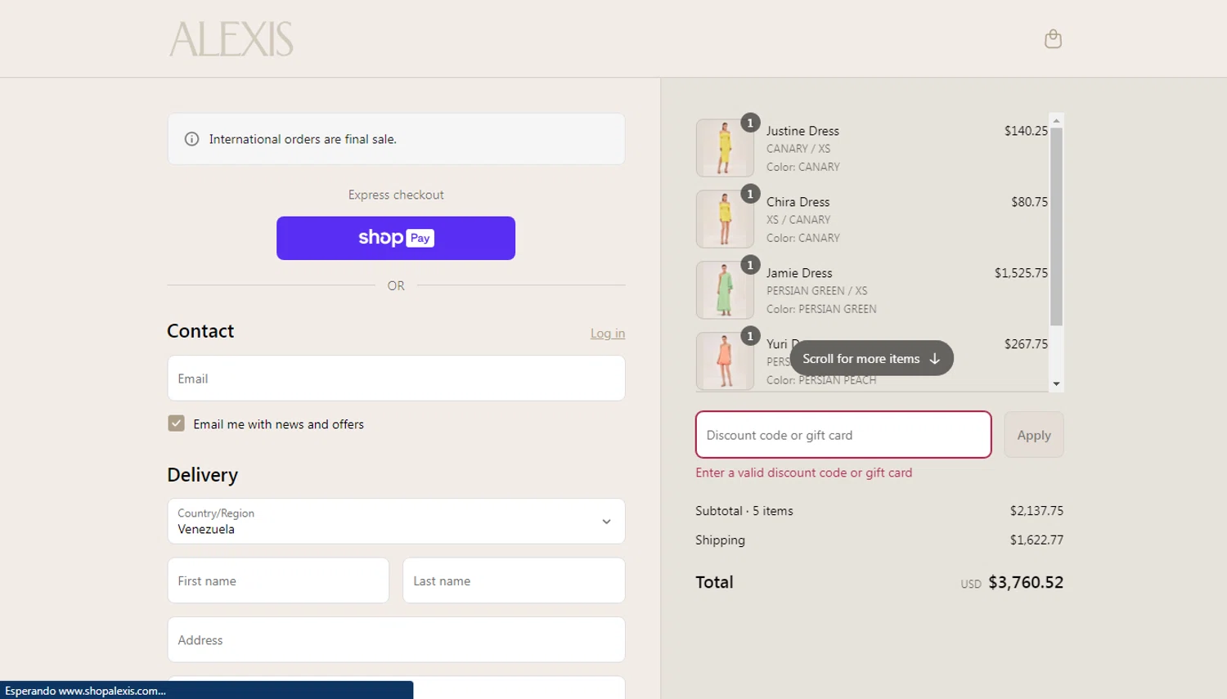Focus the Discount code or gift card field
This screenshot has width=1227, height=699.
coord(843,435)
